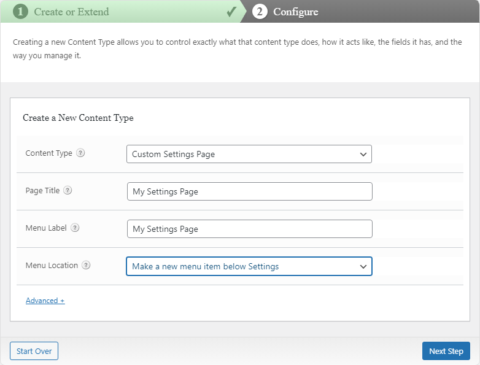Click the Menu Location field label
Image resolution: width=480 pixels, height=365 pixels.
click(52, 265)
